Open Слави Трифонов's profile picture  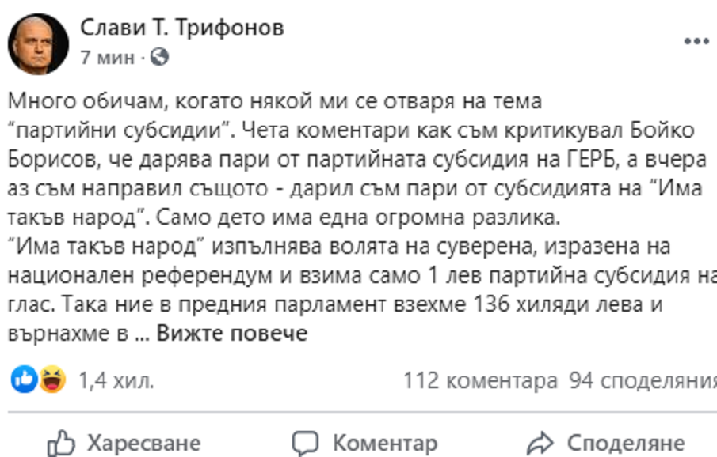click(38, 44)
